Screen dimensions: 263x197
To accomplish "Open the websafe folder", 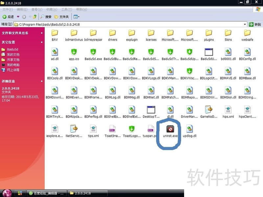I will [247, 35].
